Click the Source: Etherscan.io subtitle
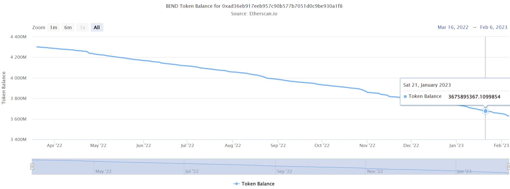 coord(254,14)
